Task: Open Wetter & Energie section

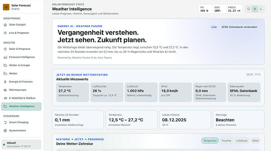Action: click(x=21, y=65)
